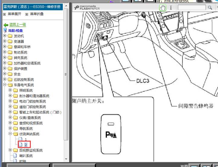Expand the 发动机 folder
Viewport: 218px width, 167px height.
pos(5,36)
